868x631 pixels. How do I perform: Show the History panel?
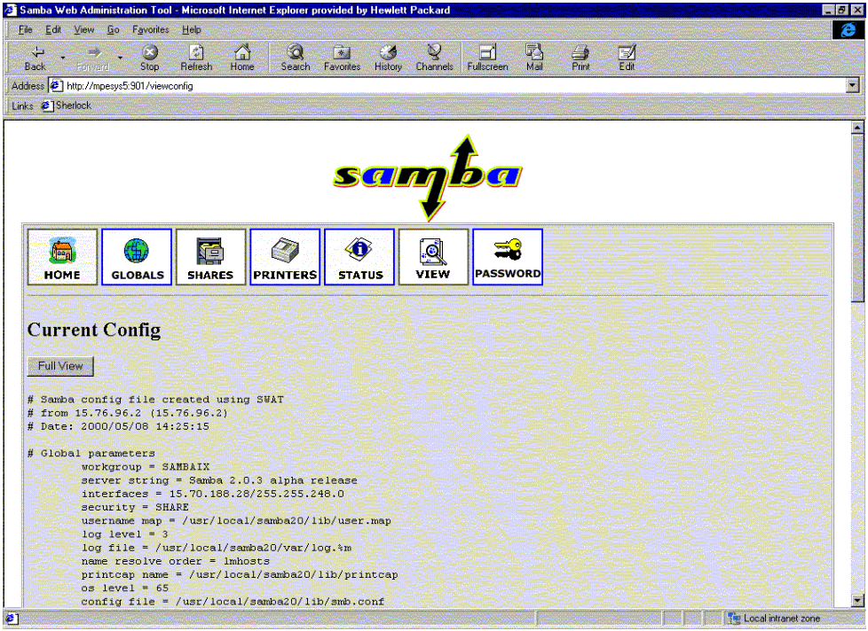click(x=388, y=58)
